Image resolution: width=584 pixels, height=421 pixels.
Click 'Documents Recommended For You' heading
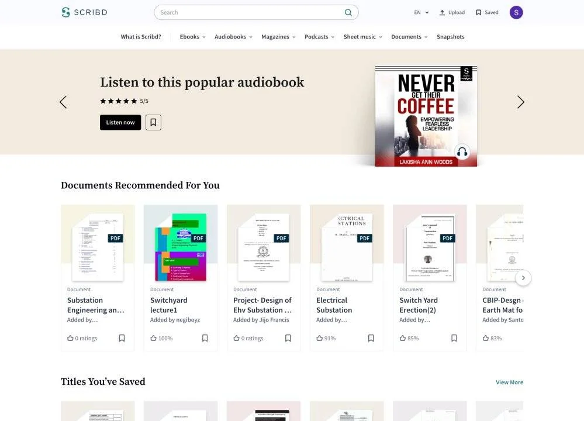click(x=140, y=185)
